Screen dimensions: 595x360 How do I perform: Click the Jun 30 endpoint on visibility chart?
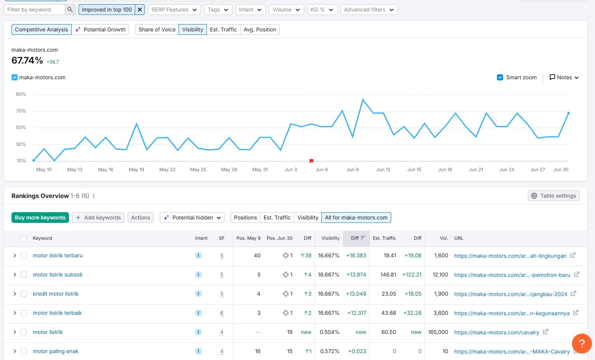click(x=568, y=113)
